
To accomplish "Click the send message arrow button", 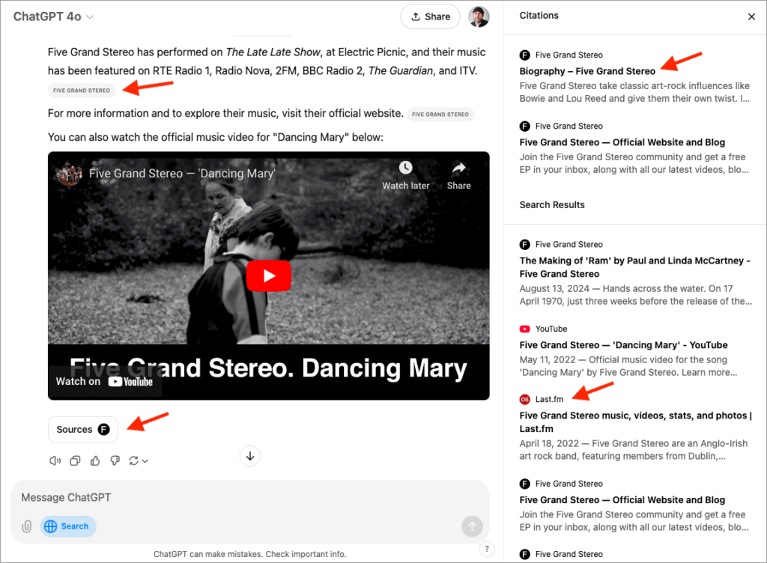I will (472, 526).
